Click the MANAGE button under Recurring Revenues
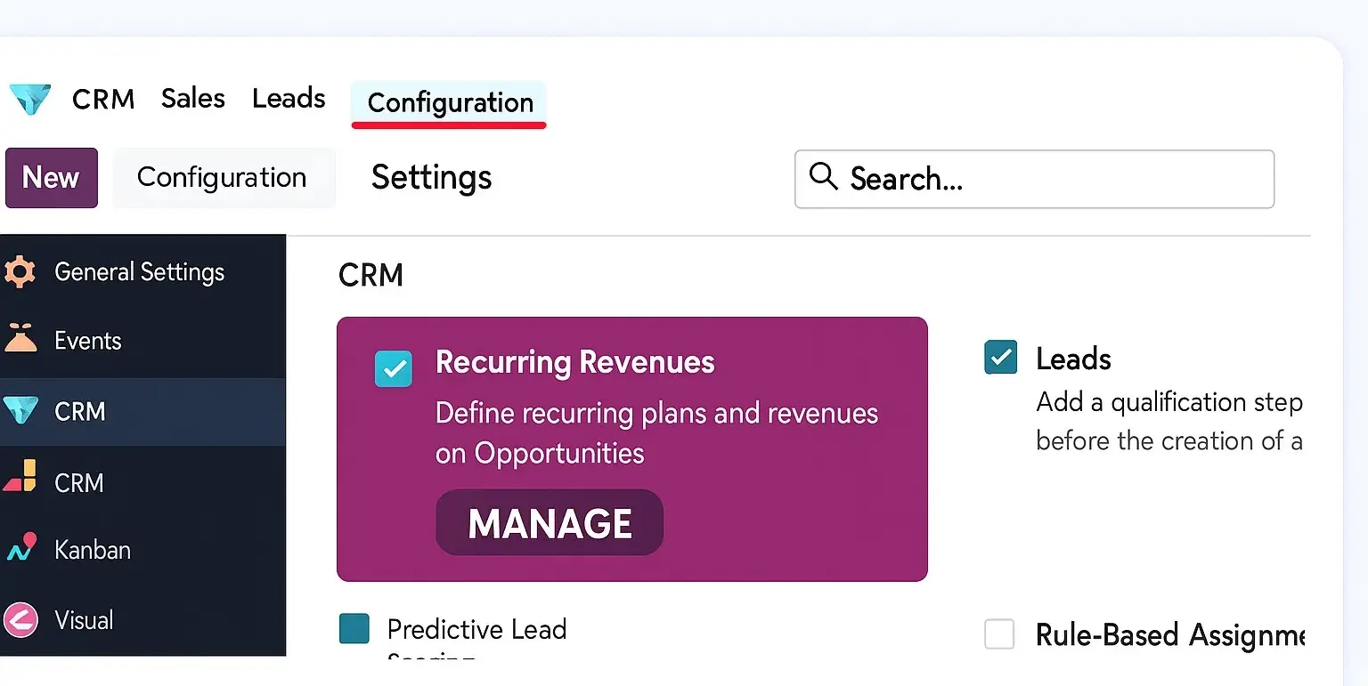 (550, 522)
